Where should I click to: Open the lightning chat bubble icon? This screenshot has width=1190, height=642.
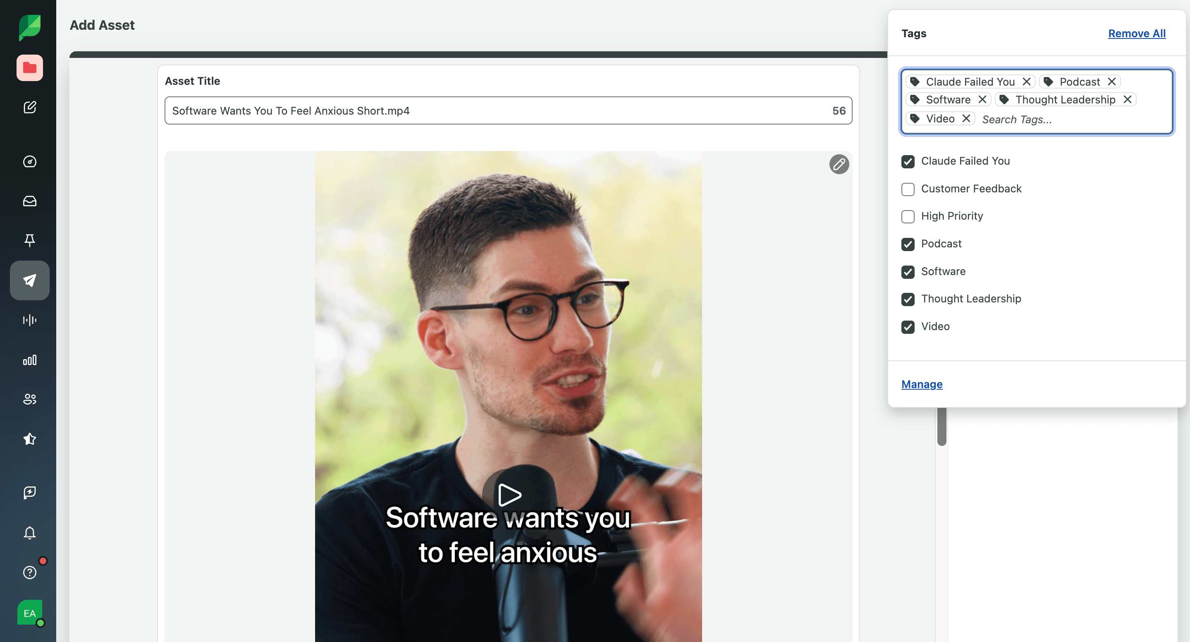click(30, 492)
